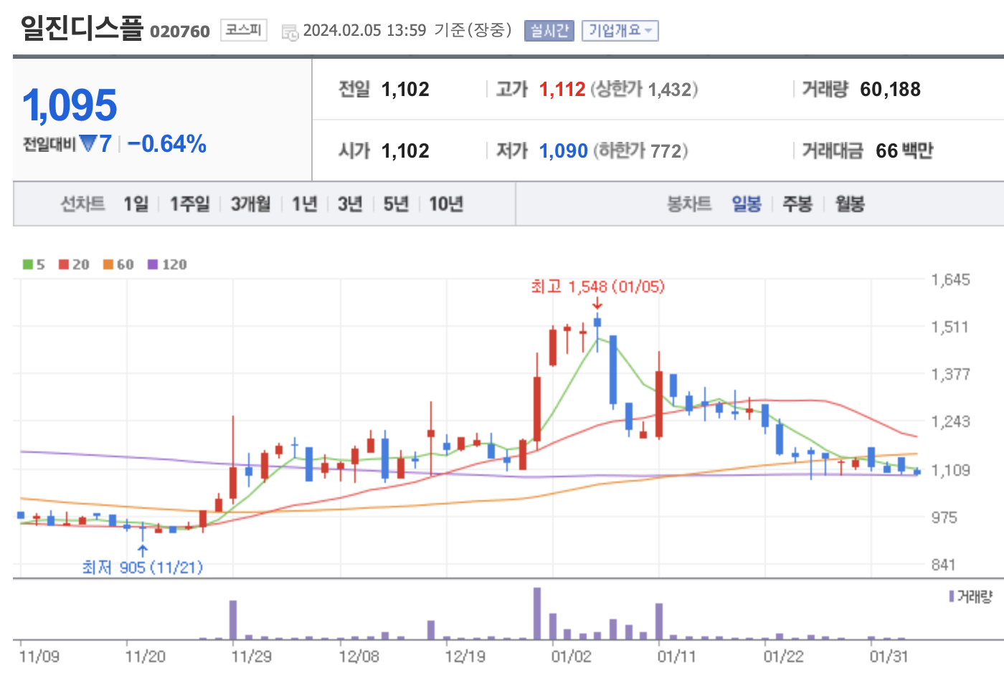Viewport: 1004px width, 675px height.
Task: Click the purple 120-day moving average legend swatch
Action: tap(152, 264)
